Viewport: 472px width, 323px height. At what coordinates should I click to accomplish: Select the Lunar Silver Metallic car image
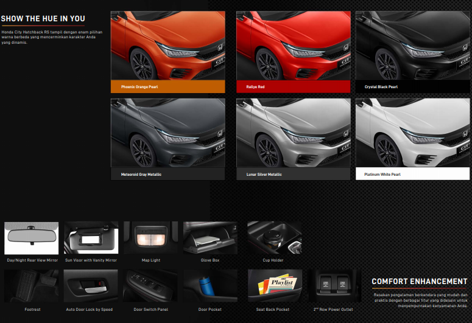(x=293, y=133)
